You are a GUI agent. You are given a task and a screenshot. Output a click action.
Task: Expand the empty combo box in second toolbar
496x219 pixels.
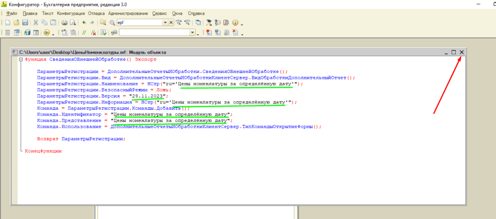tap(192, 33)
